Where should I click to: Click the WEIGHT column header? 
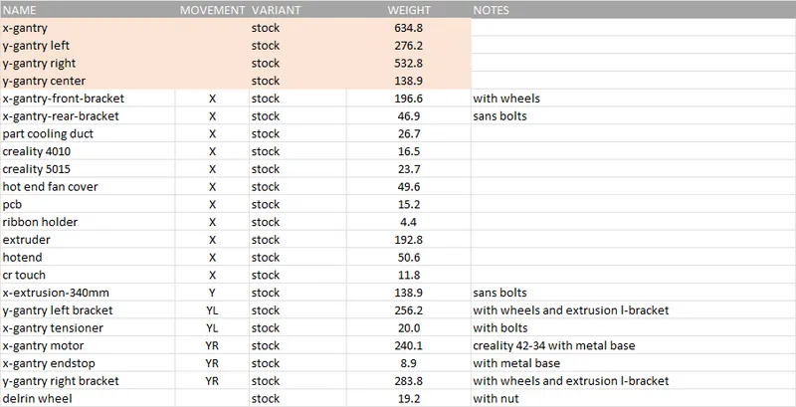(409, 11)
